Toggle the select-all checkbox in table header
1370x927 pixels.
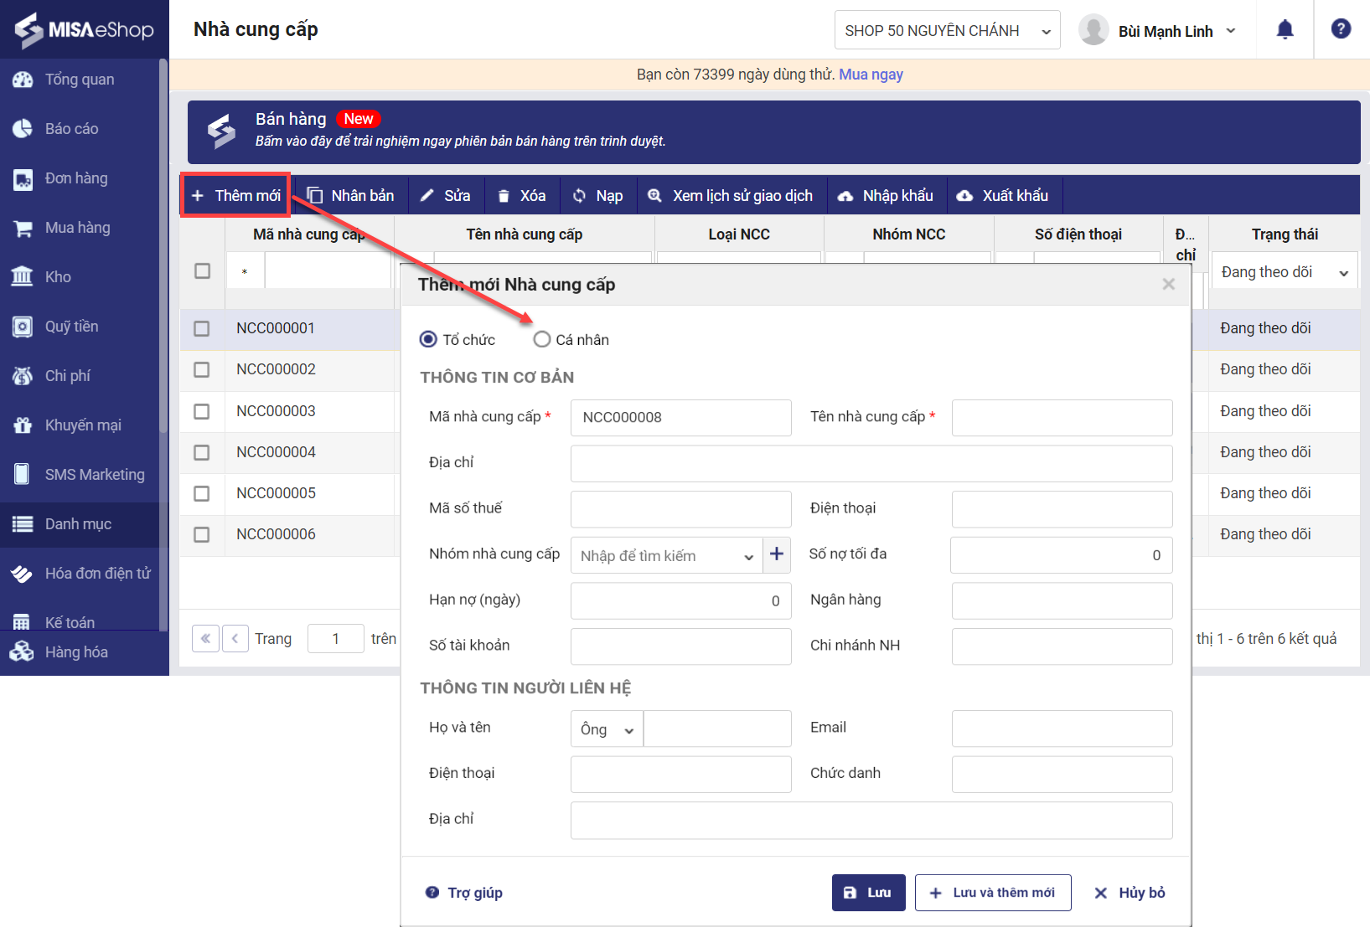(202, 270)
